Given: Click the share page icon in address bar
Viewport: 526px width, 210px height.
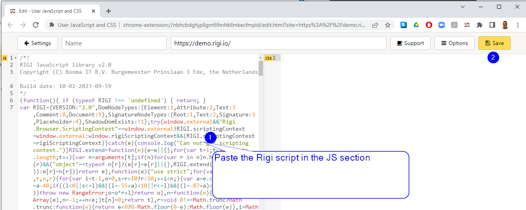Looking at the screenshot, I should click(x=375, y=25).
